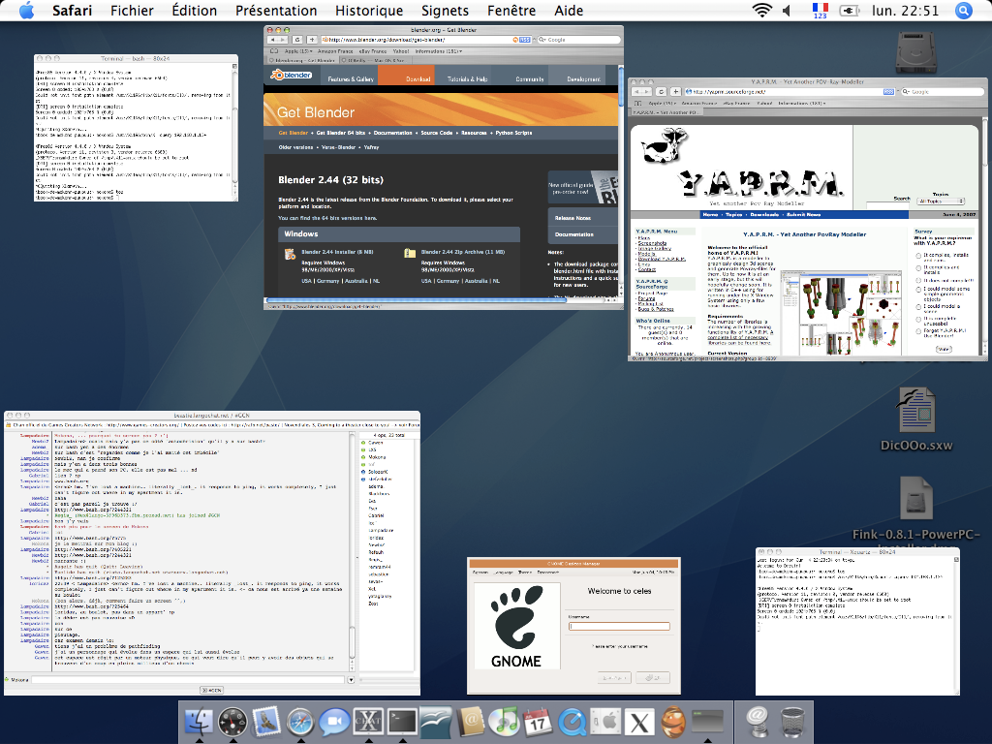The height and width of the screenshot is (744, 992).
Task: Select first radio option in Y.A.P.R.M. survey
Action: 917,257
